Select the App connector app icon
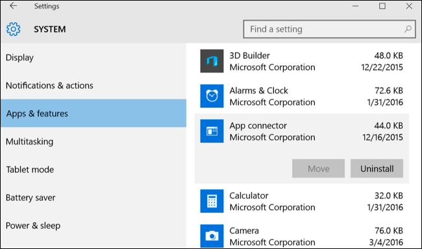422x249 pixels. tap(212, 131)
